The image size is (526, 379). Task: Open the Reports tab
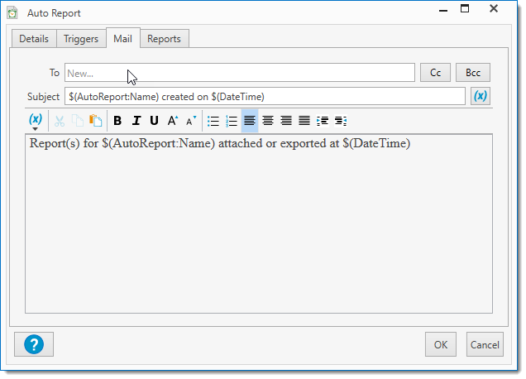(164, 39)
